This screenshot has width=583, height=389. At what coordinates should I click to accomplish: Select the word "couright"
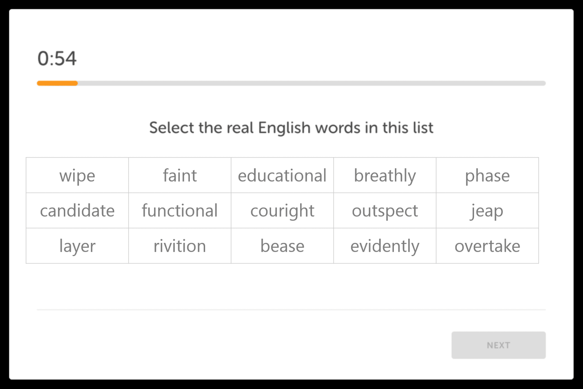coord(282,211)
